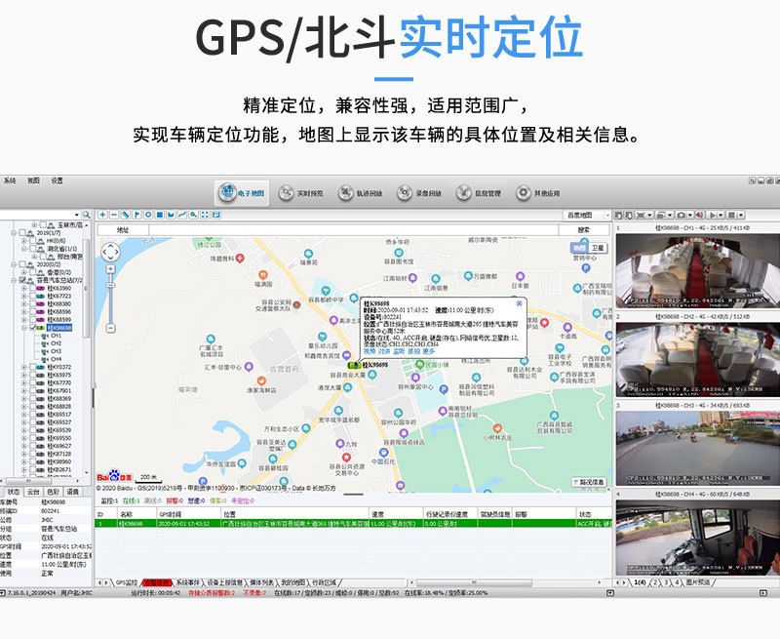Click the vehicle tree search magnifier icon

(86, 215)
